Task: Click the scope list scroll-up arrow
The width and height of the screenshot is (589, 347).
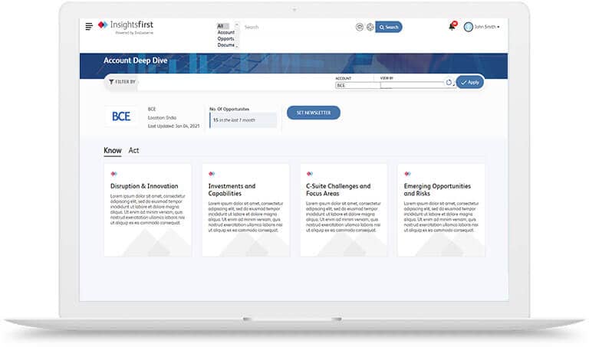Action: coord(237,25)
